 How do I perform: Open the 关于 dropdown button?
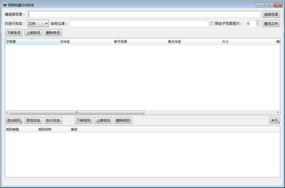[x=275, y=120]
